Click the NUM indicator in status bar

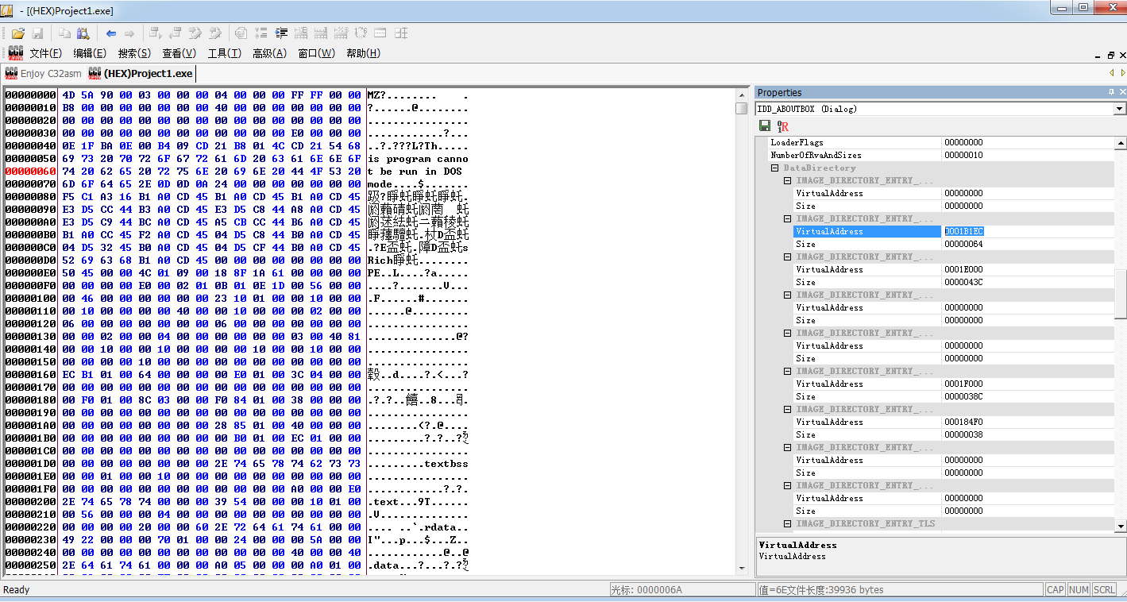coord(1079,589)
